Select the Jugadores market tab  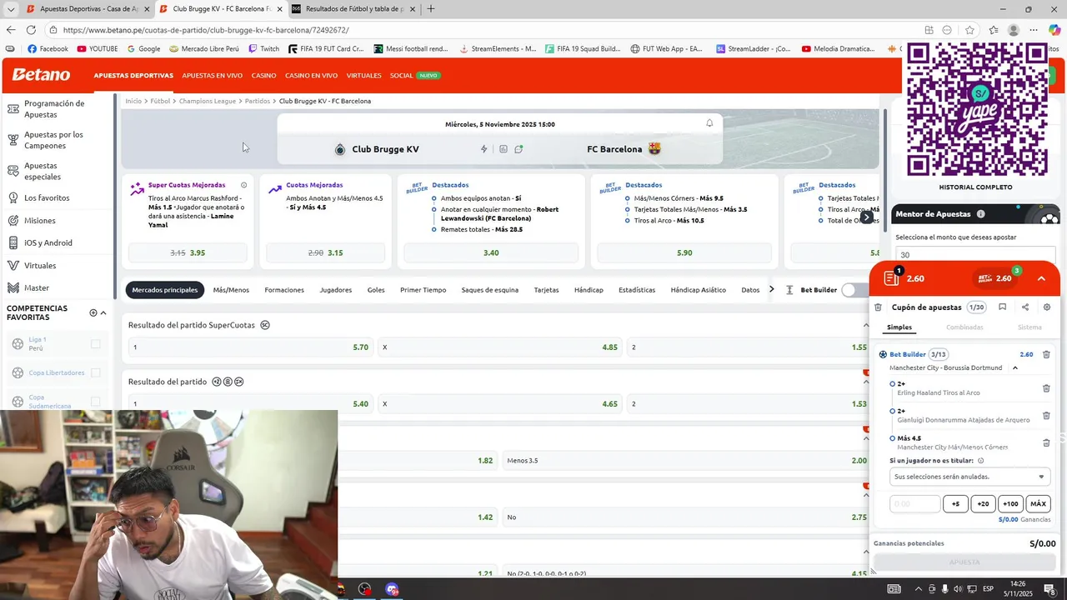click(x=336, y=290)
